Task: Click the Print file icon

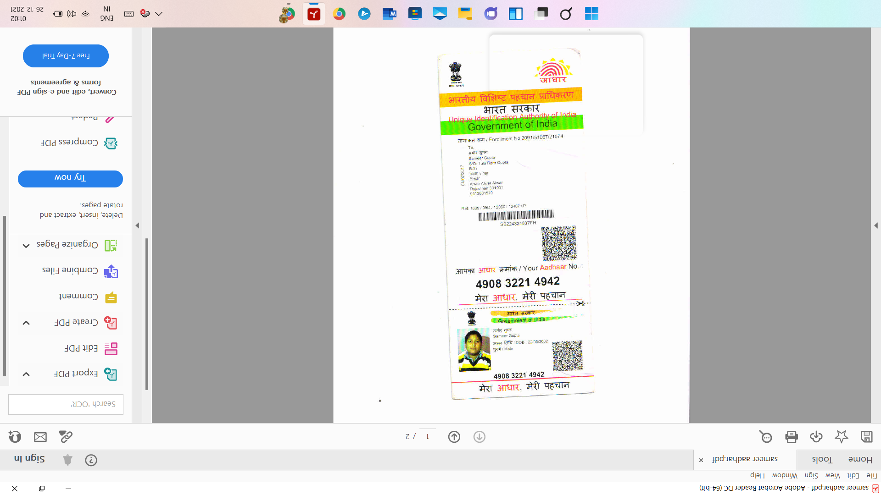Action: [792, 437]
